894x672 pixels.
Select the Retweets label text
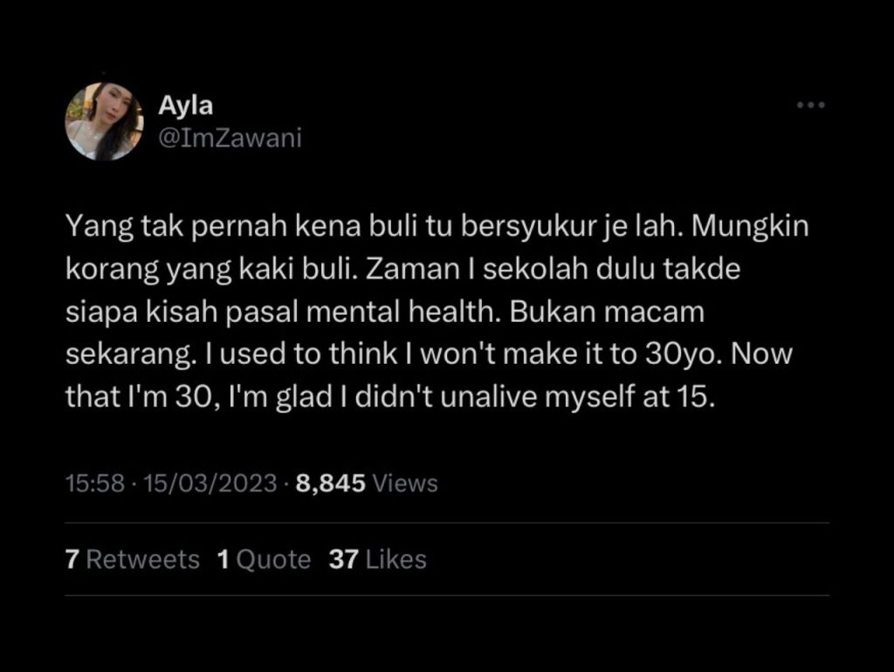pyautogui.click(x=142, y=559)
